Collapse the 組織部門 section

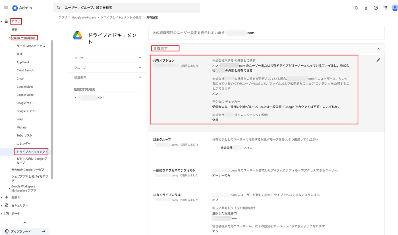(107, 77)
